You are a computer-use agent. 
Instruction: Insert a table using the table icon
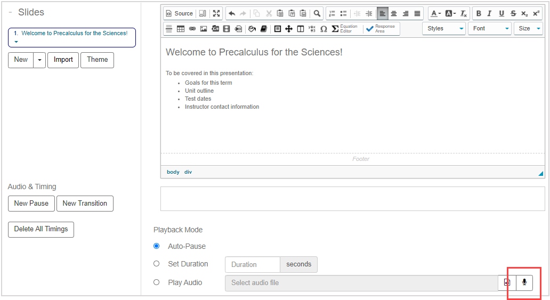click(x=181, y=29)
